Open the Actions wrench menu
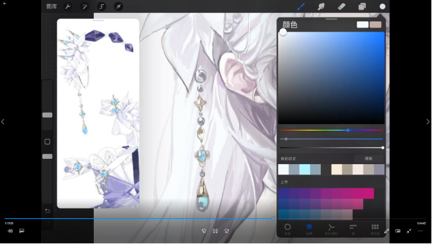The width and height of the screenshot is (432, 244). (x=67, y=6)
